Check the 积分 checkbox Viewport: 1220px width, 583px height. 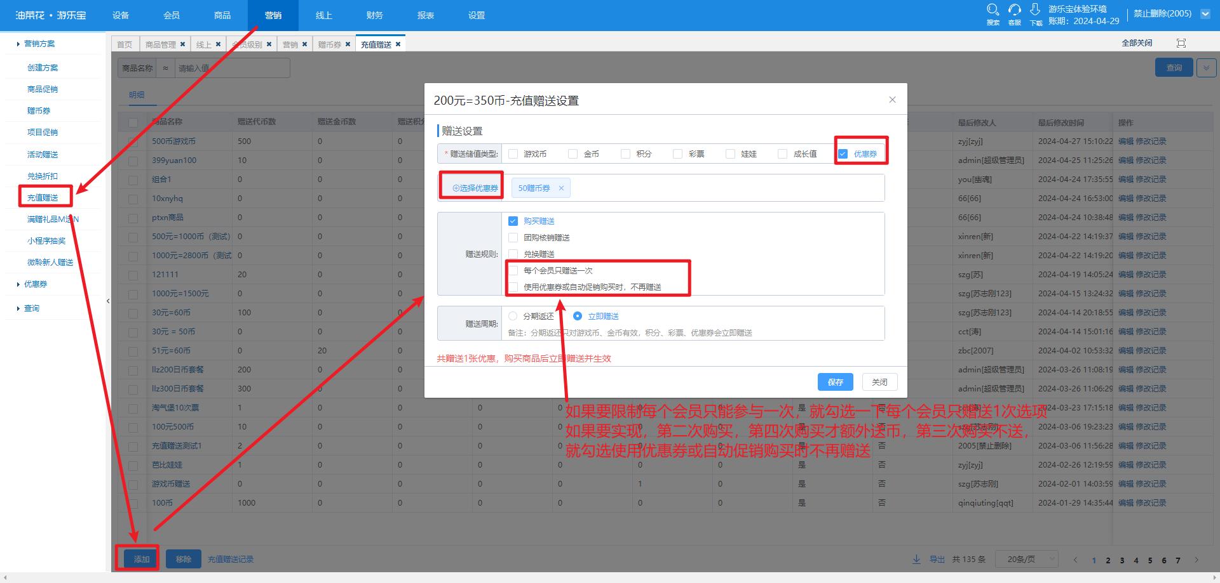click(x=625, y=154)
